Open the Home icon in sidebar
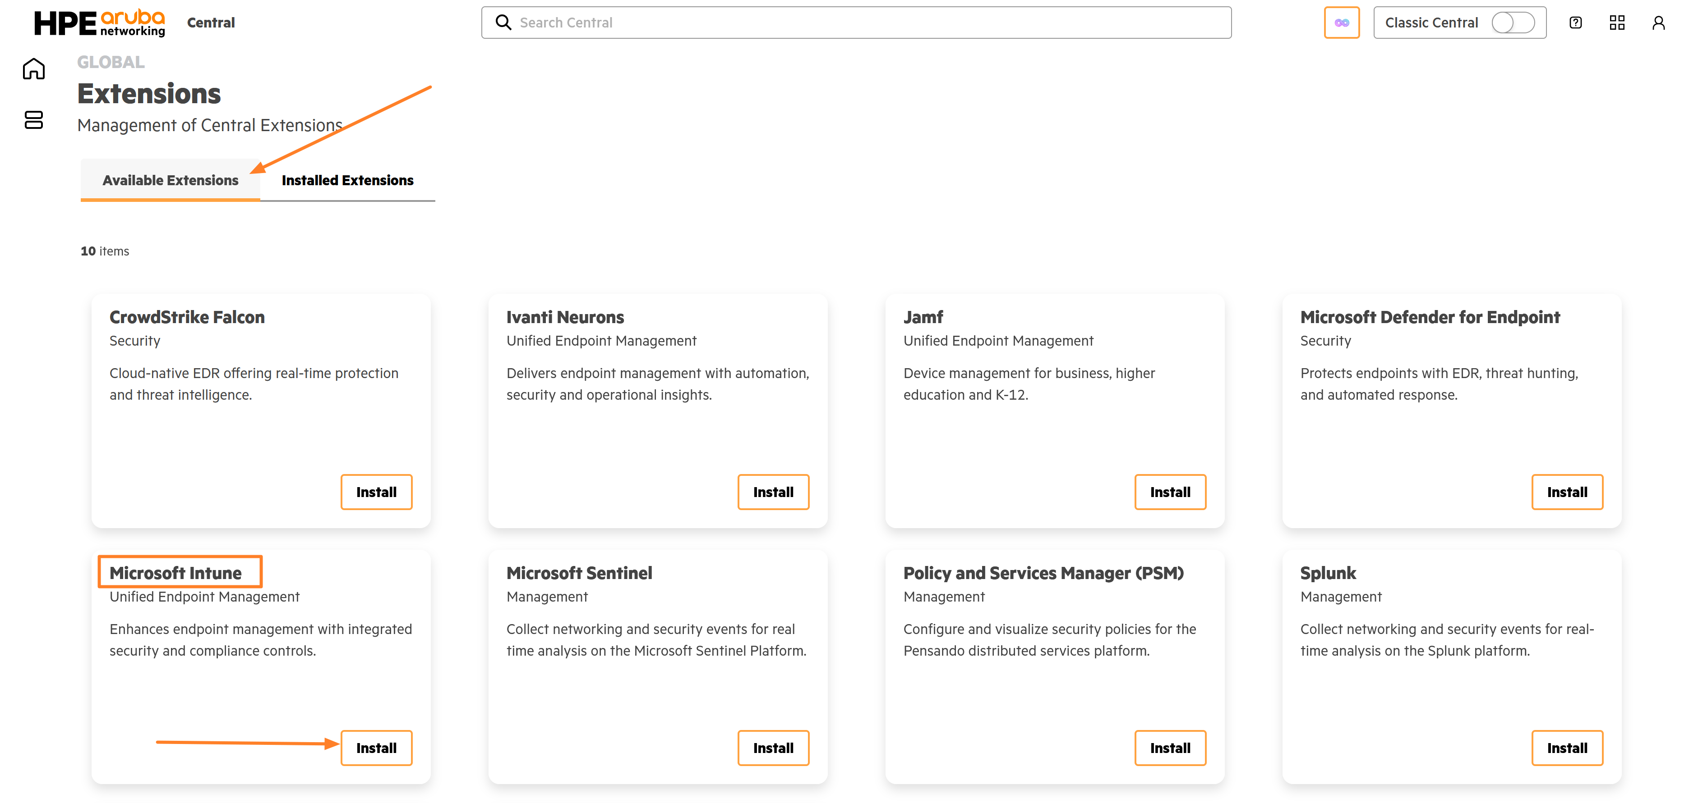Image resolution: width=1689 pixels, height=803 pixels. pyautogui.click(x=33, y=69)
